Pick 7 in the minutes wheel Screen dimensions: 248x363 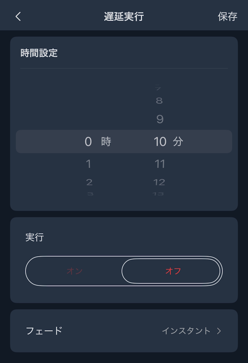[x=158, y=88]
